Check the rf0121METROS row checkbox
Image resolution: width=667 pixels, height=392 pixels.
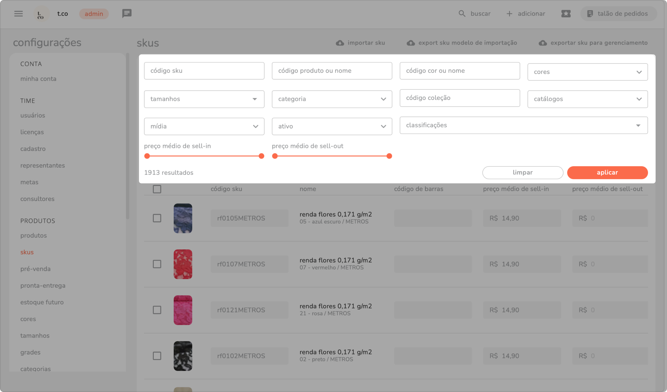coord(157,310)
